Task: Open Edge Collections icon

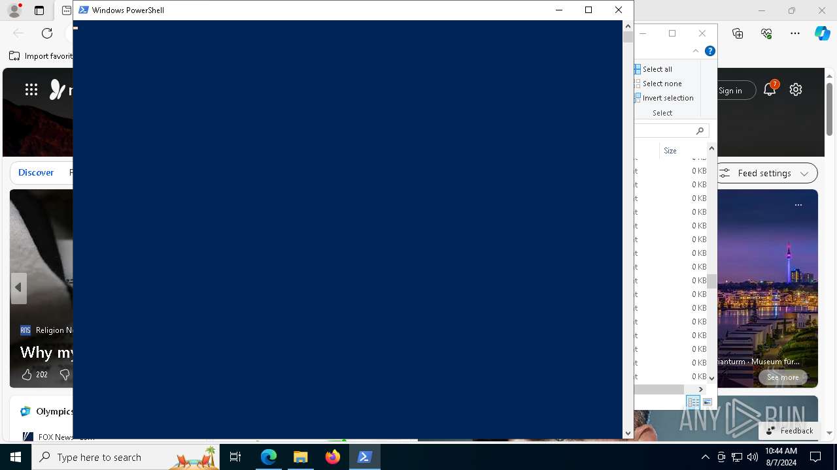Action: tap(738, 33)
